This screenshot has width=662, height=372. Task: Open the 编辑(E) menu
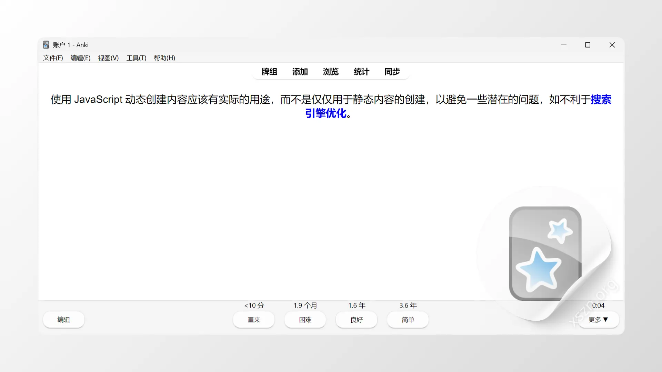[x=80, y=58]
